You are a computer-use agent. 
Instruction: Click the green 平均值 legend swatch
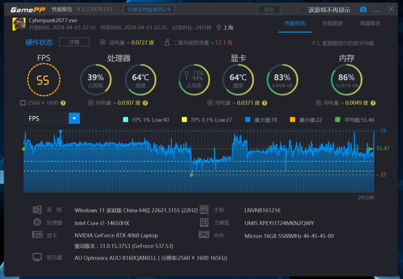(x=338, y=120)
